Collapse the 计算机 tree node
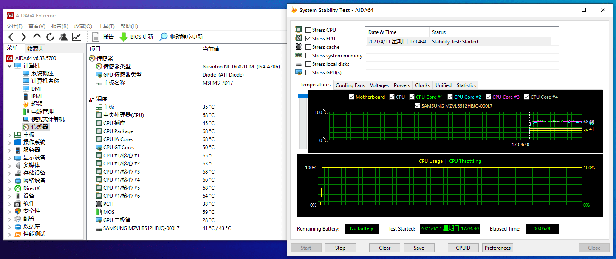The width and height of the screenshot is (616, 259). (x=9, y=65)
